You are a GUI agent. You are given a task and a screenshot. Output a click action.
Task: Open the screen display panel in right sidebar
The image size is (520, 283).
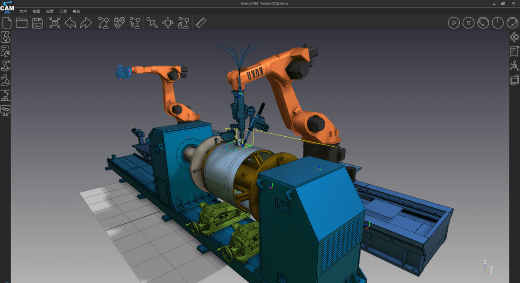514,80
